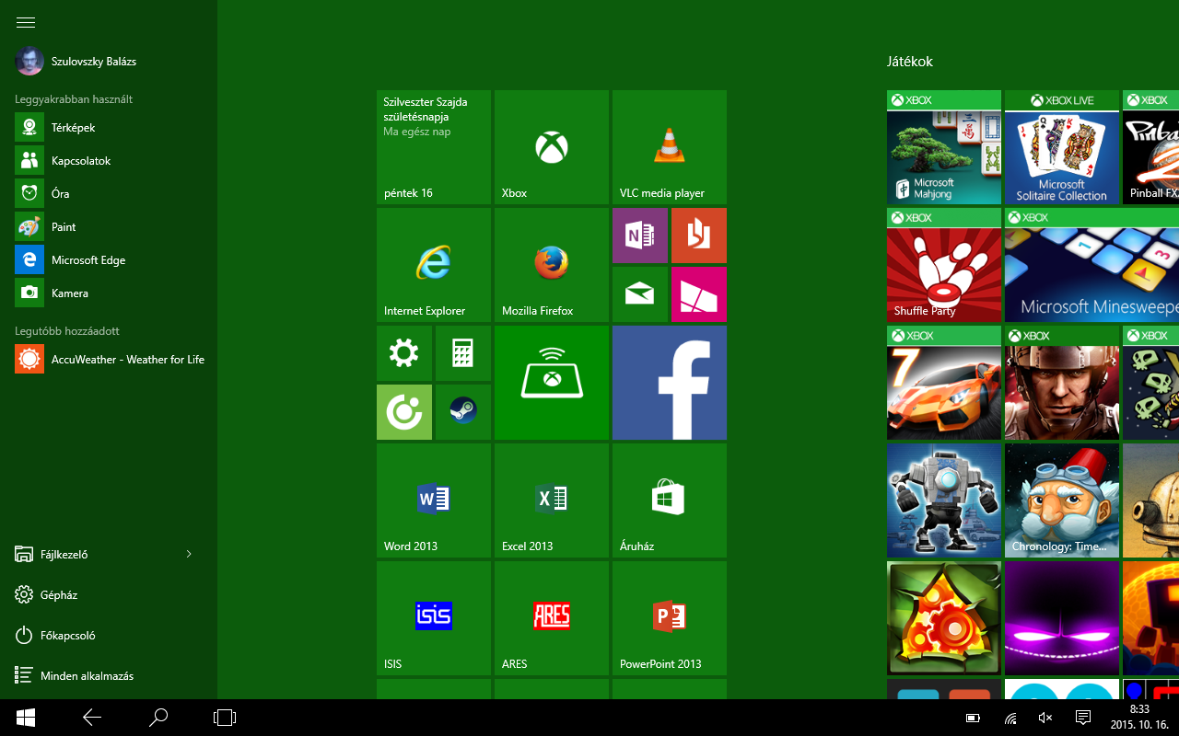1179x736 pixels.
Task: Open Mozilla Firefox tile
Action: coord(552,265)
